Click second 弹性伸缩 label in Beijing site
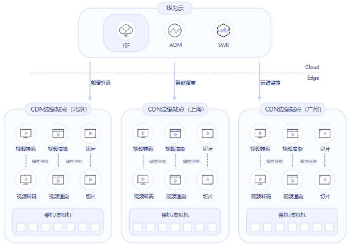Viewport: 351px width, 247px height. point(74,161)
